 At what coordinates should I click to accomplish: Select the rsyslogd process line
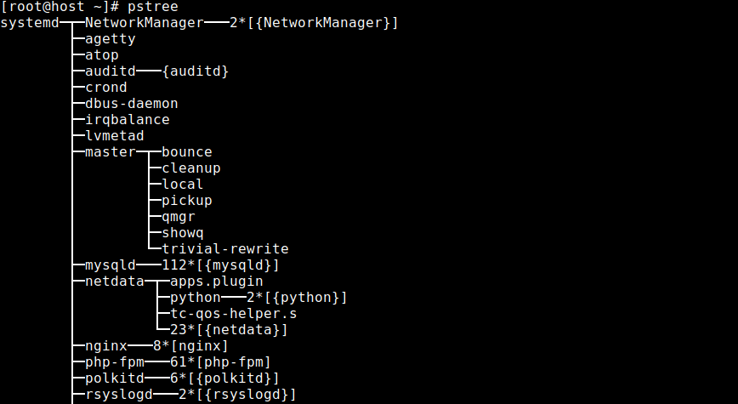point(119,394)
